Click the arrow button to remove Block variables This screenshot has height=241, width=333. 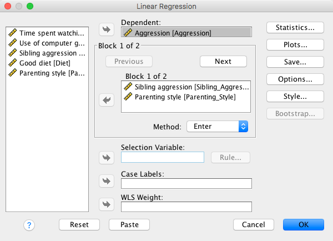[x=105, y=100]
